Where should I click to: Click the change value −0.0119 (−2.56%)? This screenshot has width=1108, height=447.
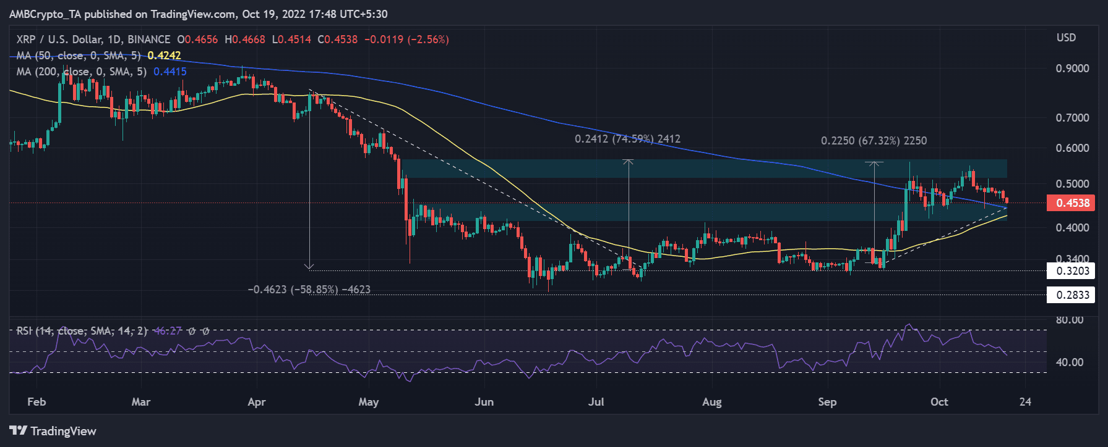[406, 40]
